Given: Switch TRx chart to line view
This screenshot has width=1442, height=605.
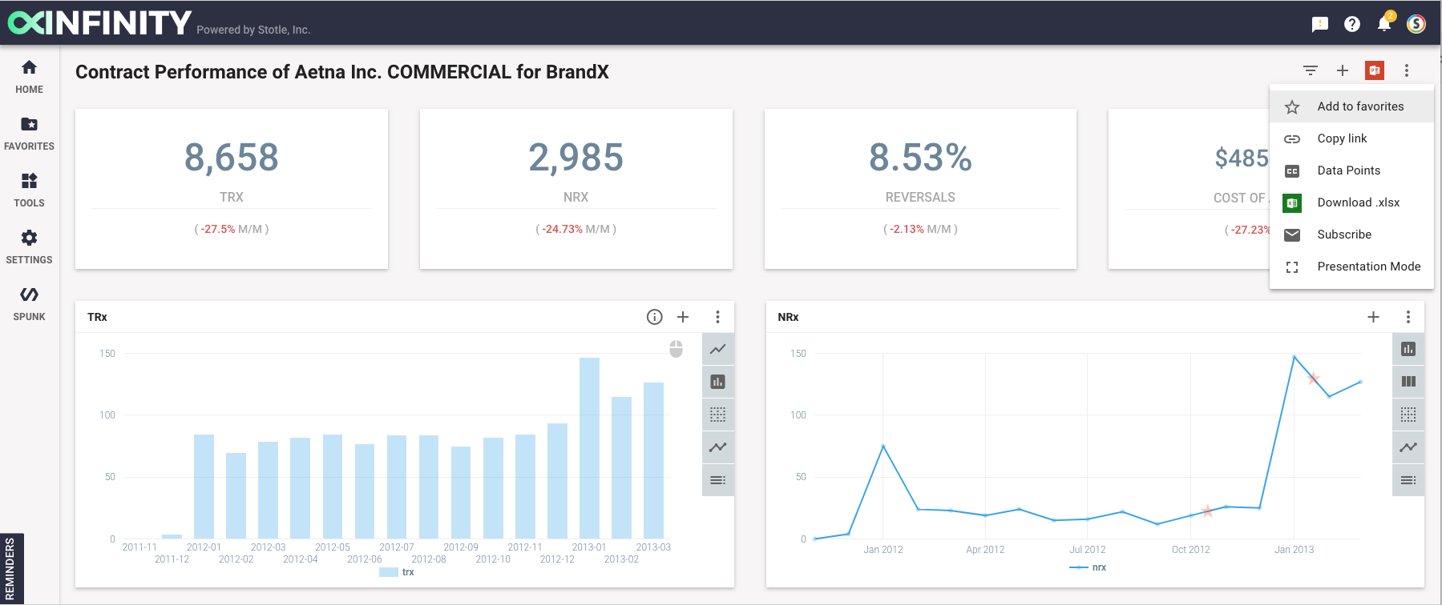Looking at the screenshot, I should 718,349.
